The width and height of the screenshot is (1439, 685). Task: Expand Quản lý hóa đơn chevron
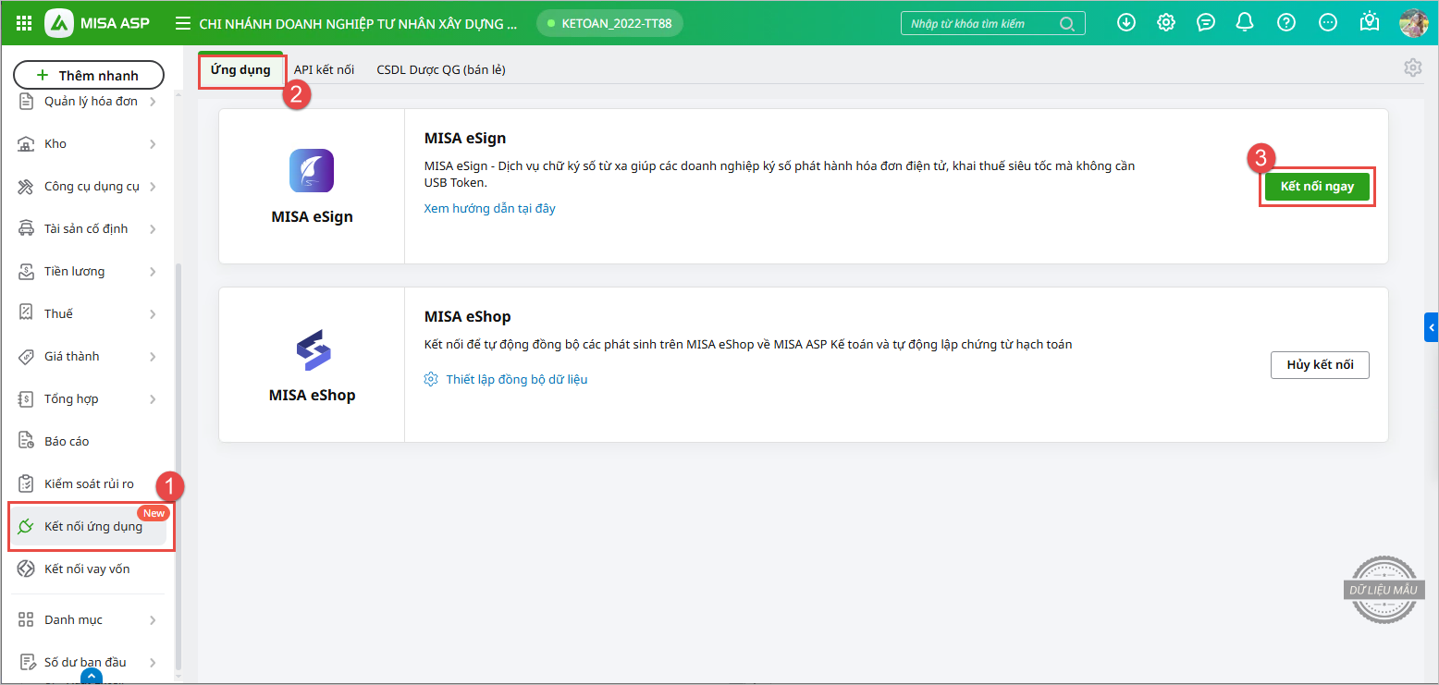153,102
